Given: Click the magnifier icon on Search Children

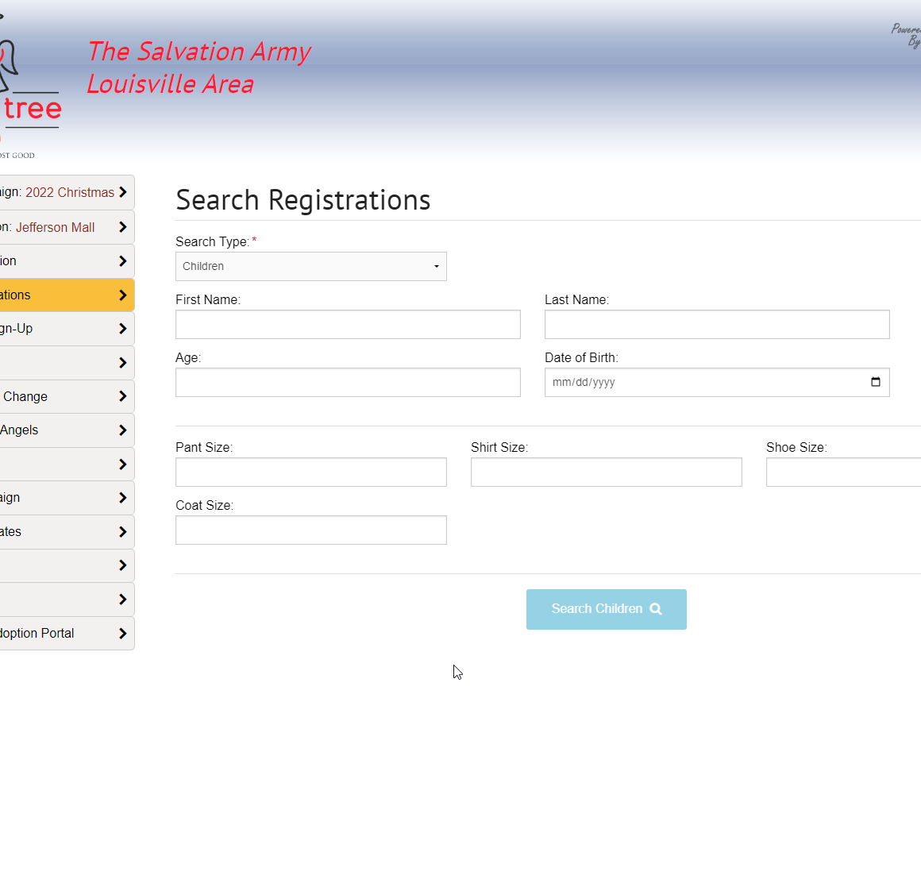Looking at the screenshot, I should point(656,609).
